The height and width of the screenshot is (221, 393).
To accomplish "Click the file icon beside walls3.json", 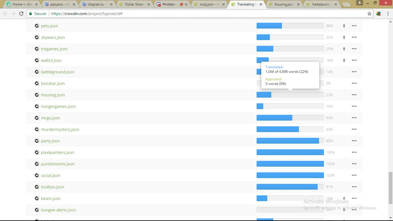I will point(37,60).
